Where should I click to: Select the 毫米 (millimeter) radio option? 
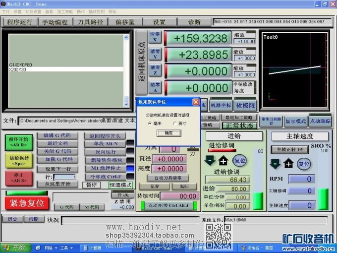pos(150,123)
